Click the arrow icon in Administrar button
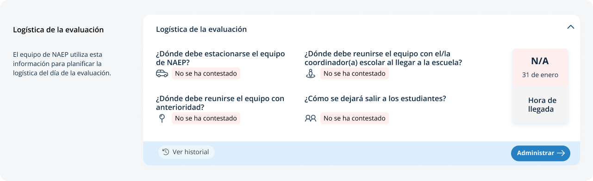 (x=561, y=153)
